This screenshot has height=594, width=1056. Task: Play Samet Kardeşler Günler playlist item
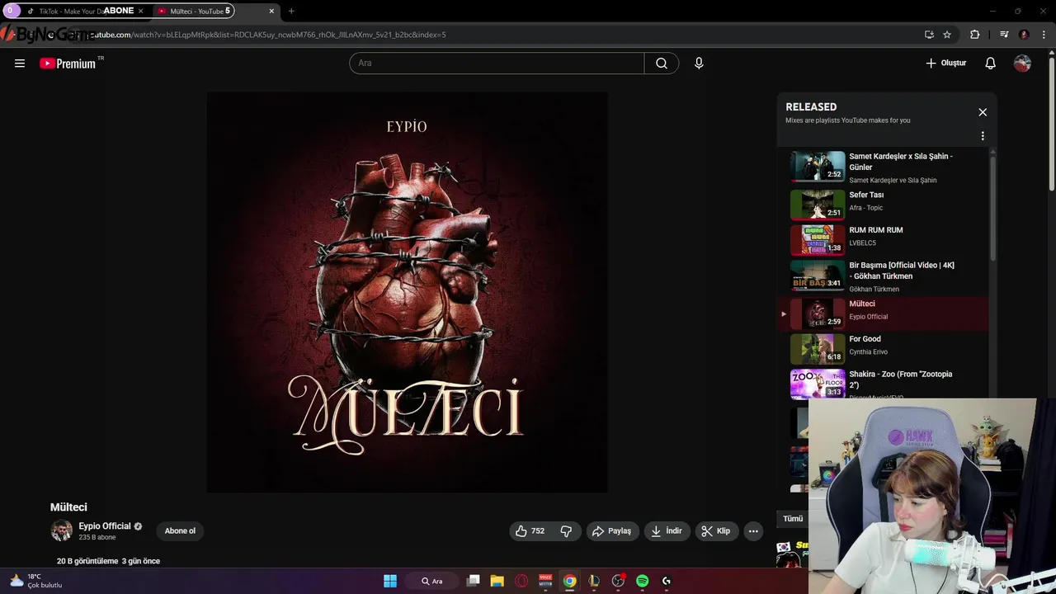coord(883,167)
